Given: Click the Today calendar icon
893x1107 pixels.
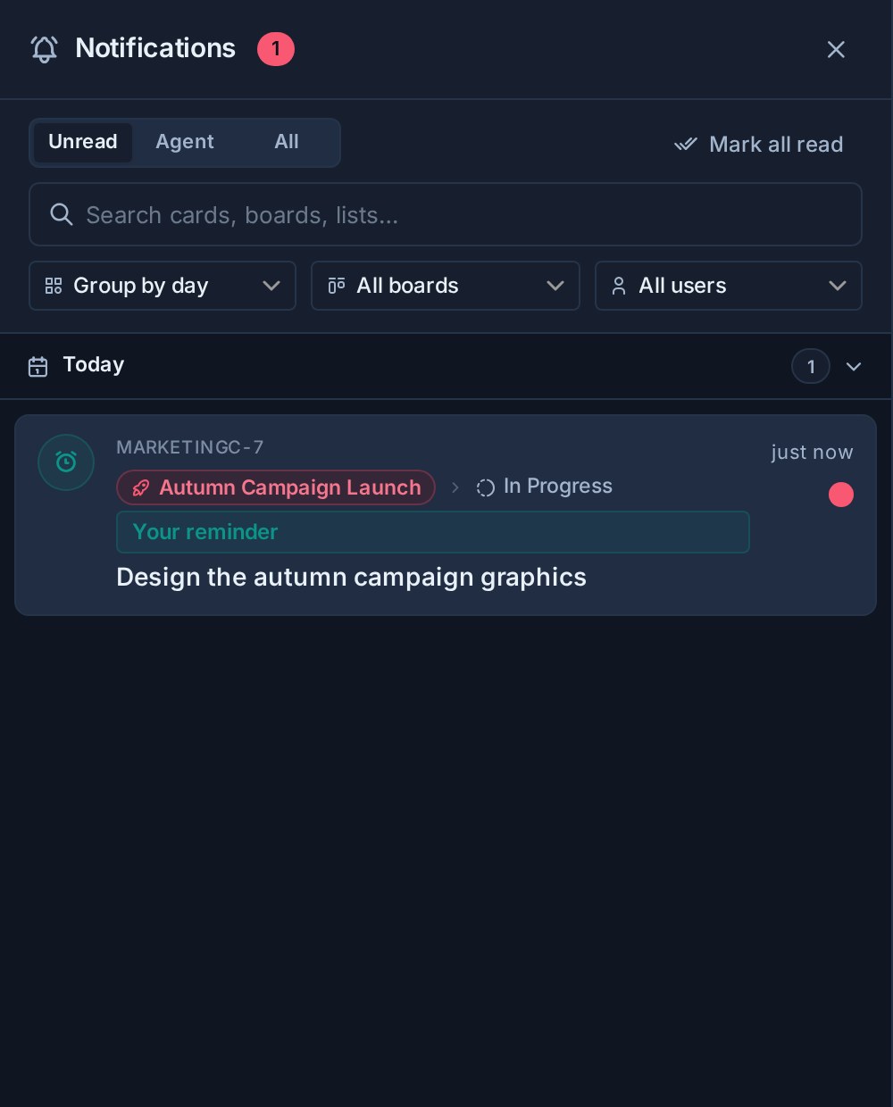Looking at the screenshot, I should (38, 366).
